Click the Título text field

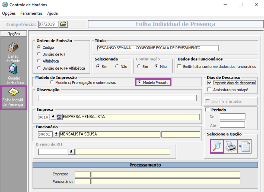(158, 48)
